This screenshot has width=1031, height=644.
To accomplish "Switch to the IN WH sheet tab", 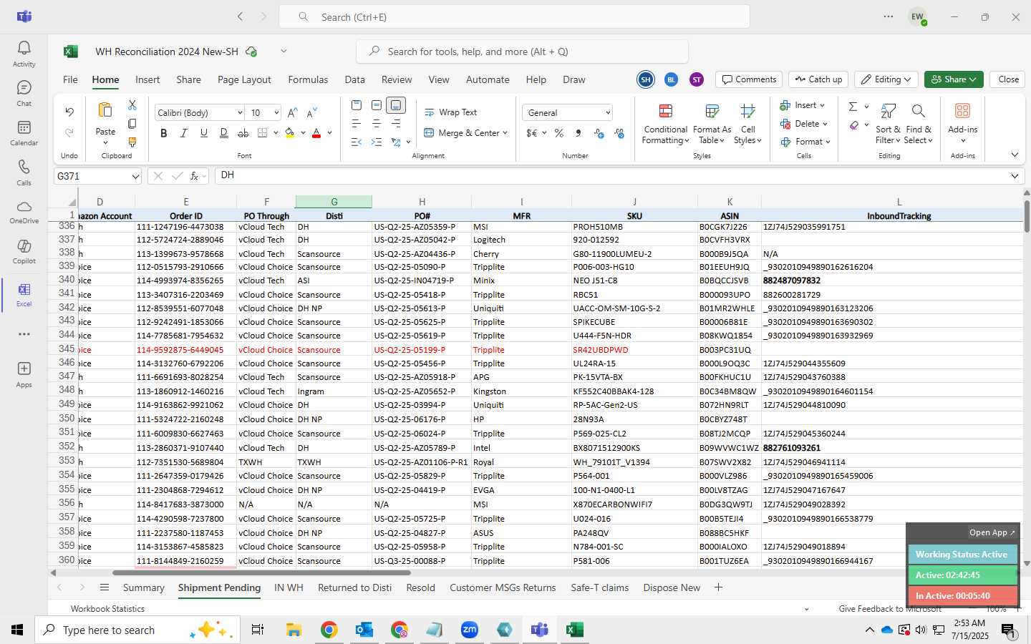I will coord(289,587).
